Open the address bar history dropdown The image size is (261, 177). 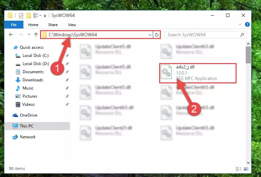pyautogui.click(x=150, y=35)
